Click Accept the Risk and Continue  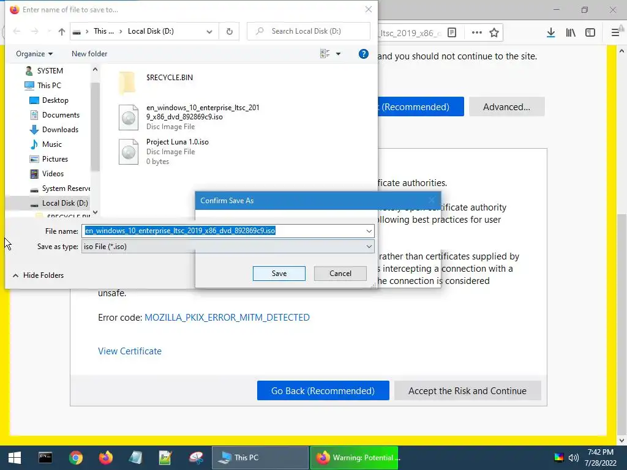pos(467,390)
